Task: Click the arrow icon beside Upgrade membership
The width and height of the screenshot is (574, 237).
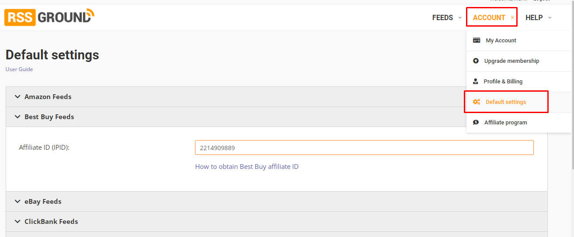Action: [x=476, y=61]
